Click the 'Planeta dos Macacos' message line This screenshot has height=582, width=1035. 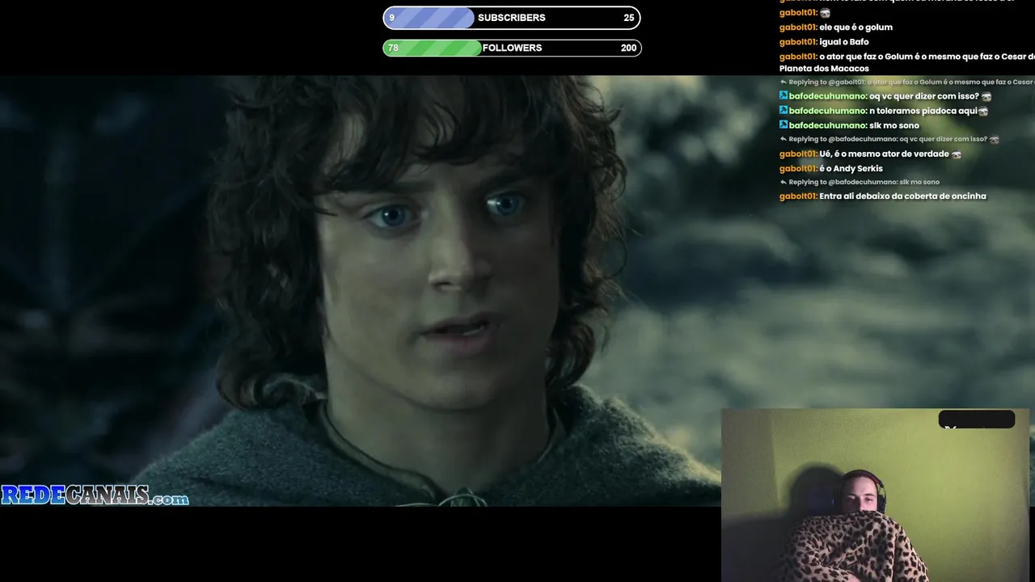(x=824, y=69)
